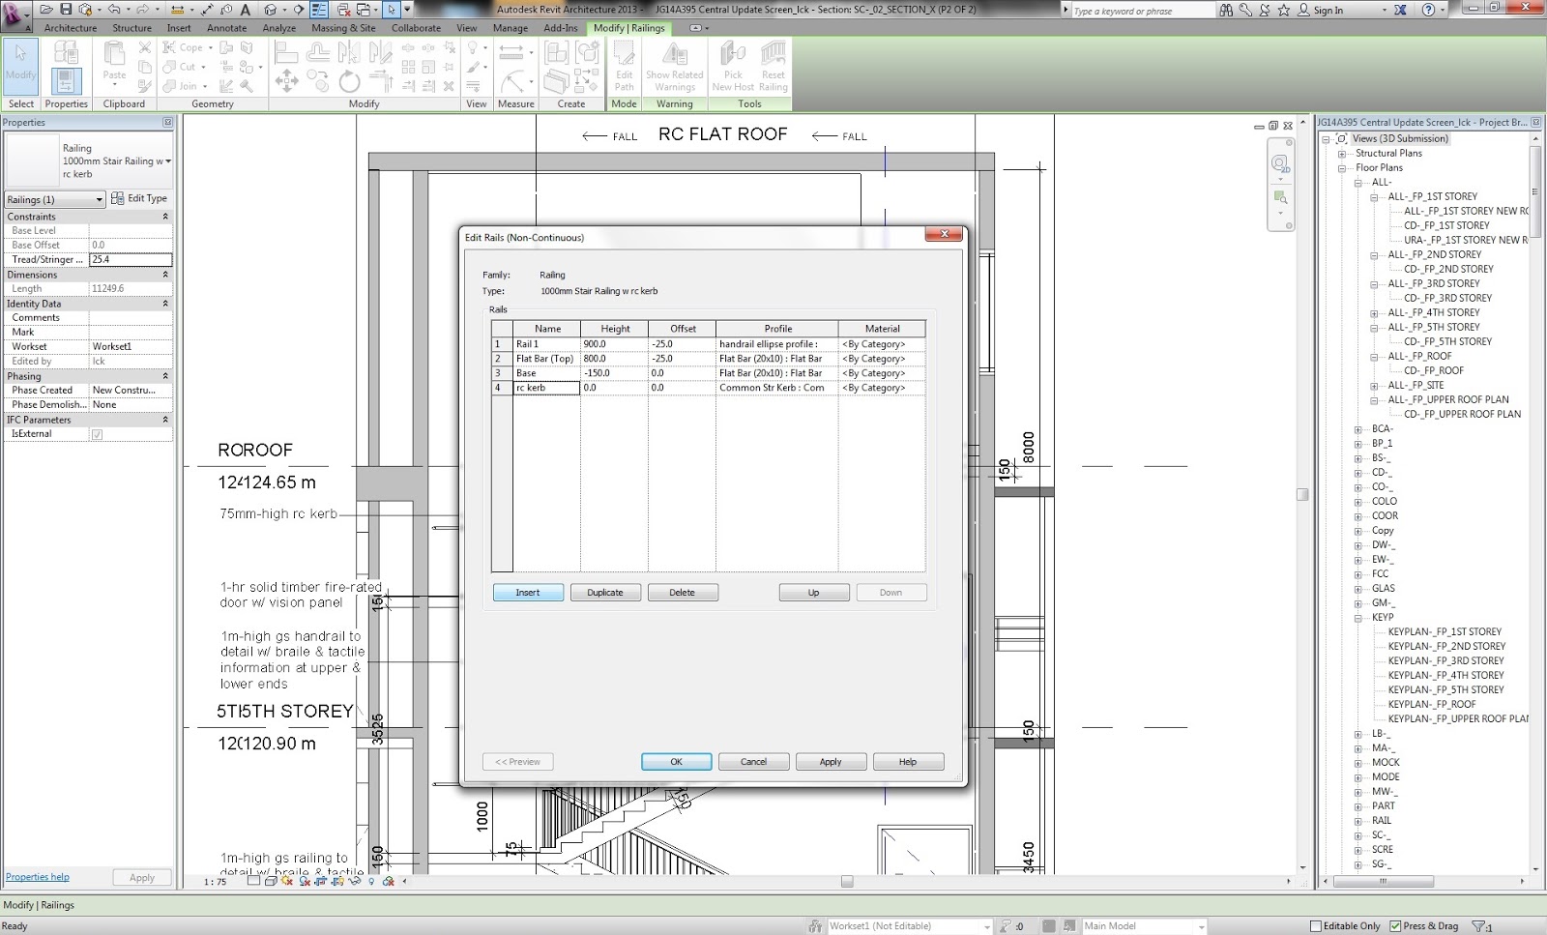This screenshot has width=1547, height=935.
Task: Select the Cope tool in Geometry panel
Action: [187, 46]
